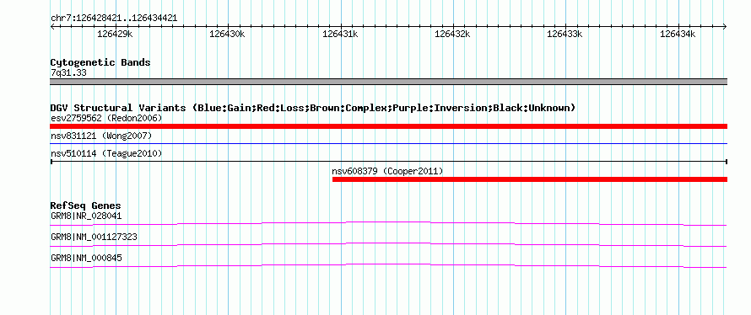
Task: Click the nsv831121 (Wong2007) variant label
Action: coord(101,136)
